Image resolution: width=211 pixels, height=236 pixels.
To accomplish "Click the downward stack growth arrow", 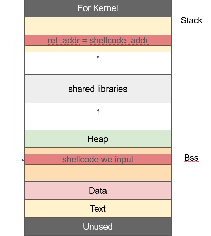I will point(98,55).
